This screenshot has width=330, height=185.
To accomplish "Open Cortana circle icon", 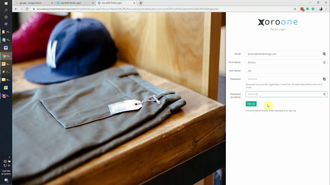I will (x=6, y=17).
